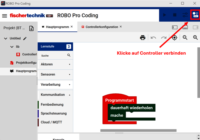Select the dauerhaft wiederholen block

click(131, 108)
